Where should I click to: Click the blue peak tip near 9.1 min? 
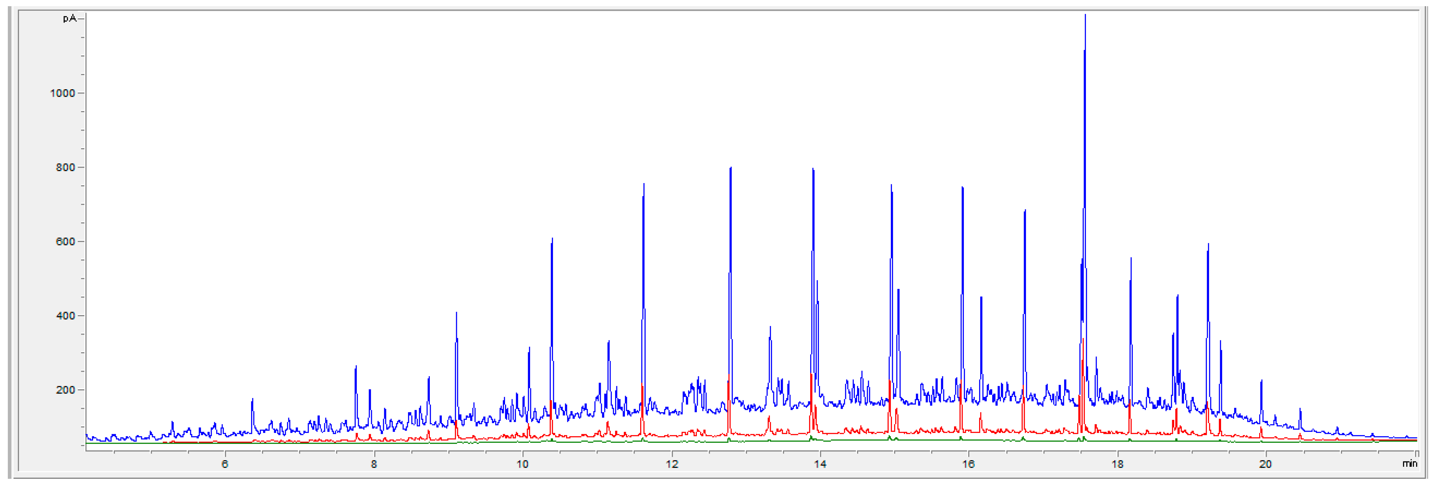[456, 313]
